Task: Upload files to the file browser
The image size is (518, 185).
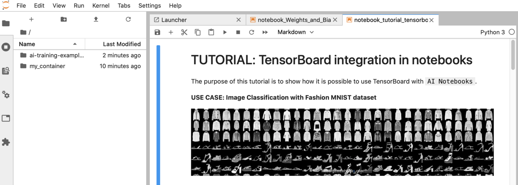Action: pyautogui.click(x=96, y=19)
